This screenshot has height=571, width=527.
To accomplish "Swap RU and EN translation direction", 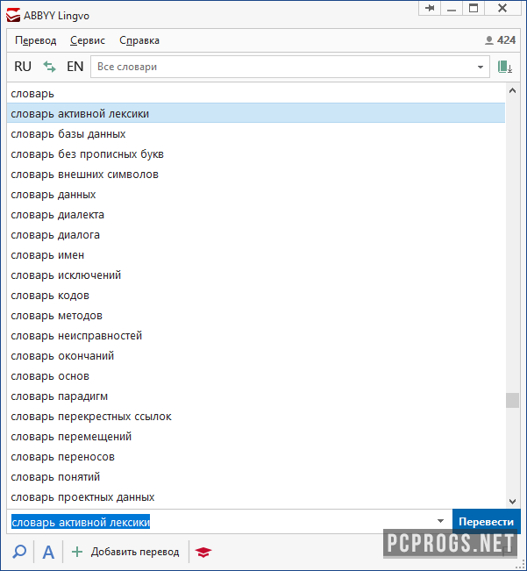I will [x=50, y=67].
